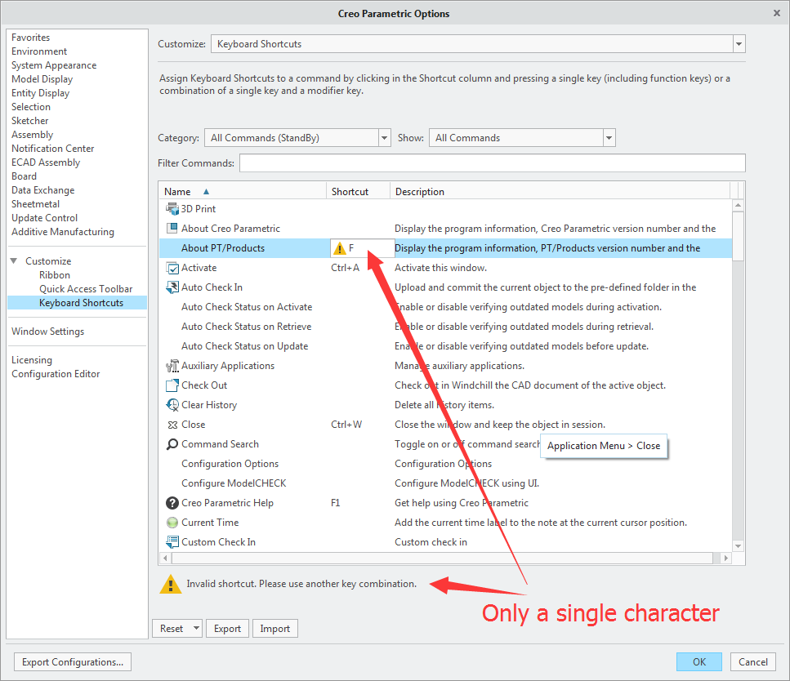Click the 3D Print command icon
The width and height of the screenshot is (790, 681).
(x=172, y=208)
